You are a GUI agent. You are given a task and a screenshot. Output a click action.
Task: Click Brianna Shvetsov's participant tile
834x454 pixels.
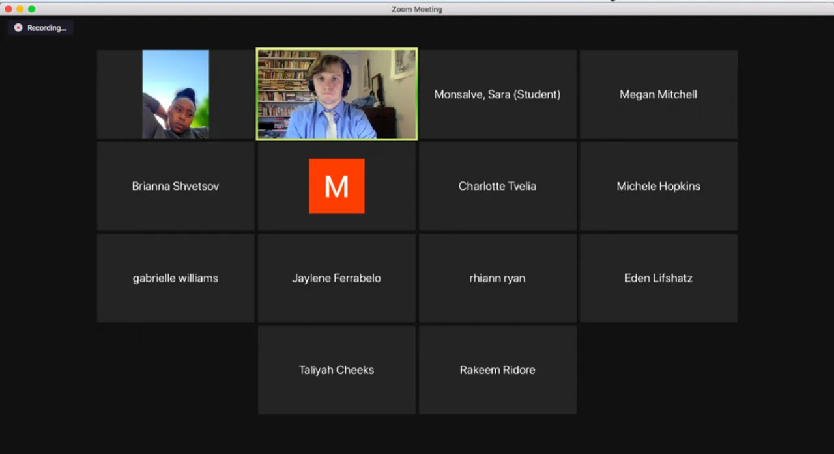(x=175, y=186)
